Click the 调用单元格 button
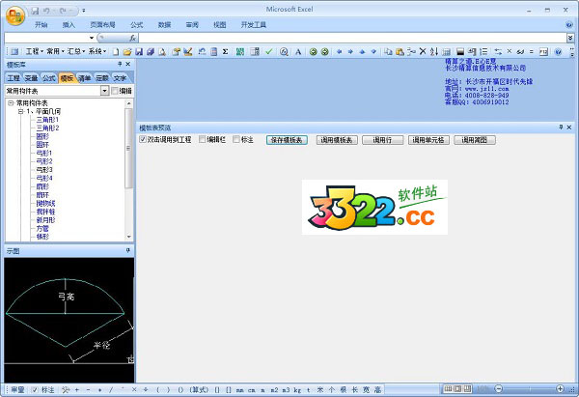Image resolution: width=579 pixels, height=397 pixels. [x=427, y=140]
